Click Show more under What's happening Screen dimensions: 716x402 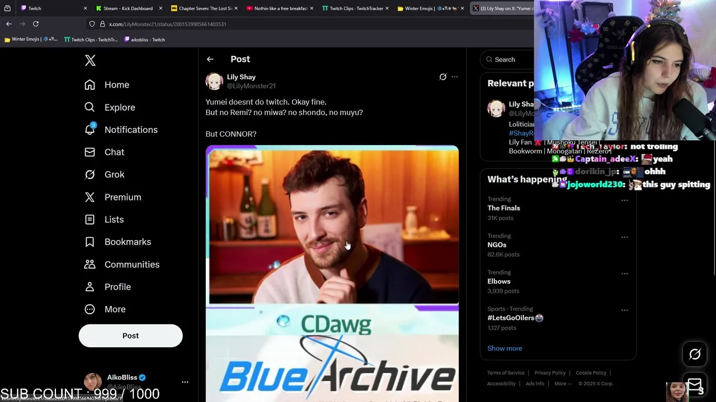click(505, 348)
